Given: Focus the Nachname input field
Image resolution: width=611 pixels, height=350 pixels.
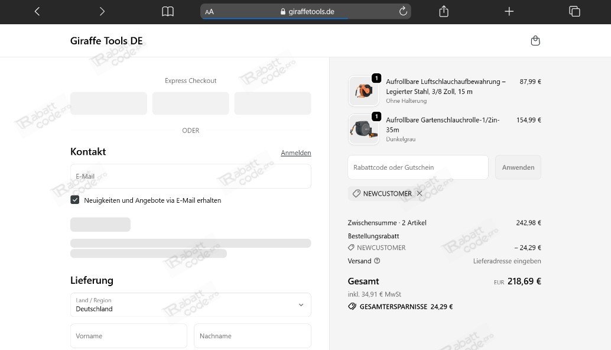Looking at the screenshot, I should pyautogui.click(x=252, y=336).
